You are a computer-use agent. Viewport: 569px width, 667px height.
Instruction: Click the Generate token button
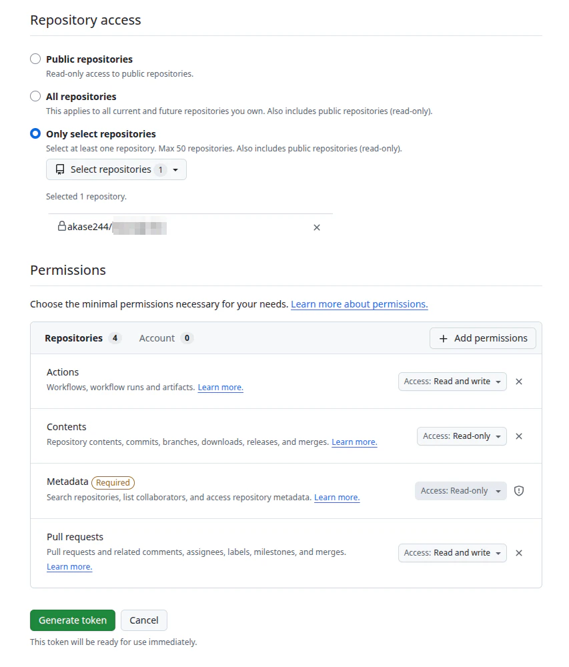72,620
